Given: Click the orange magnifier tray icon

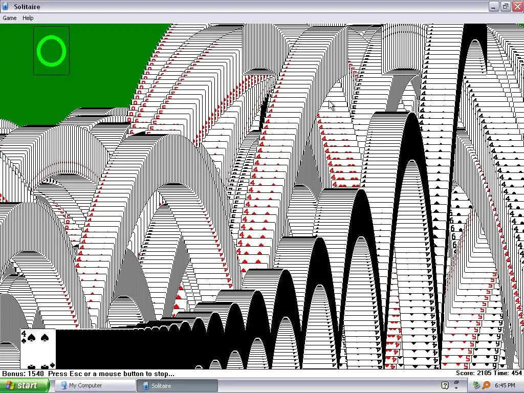Looking at the screenshot, I should tap(486, 386).
